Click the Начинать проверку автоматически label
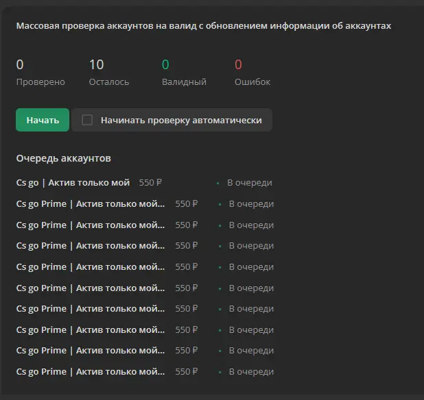The width and height of the screenshot is (424, 400). coord(181,120)
